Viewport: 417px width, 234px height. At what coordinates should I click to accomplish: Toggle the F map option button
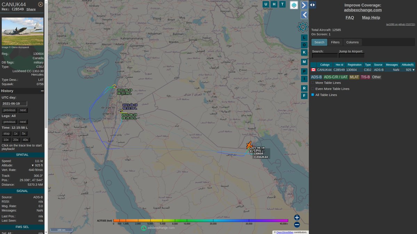click(x=304, y=96)
